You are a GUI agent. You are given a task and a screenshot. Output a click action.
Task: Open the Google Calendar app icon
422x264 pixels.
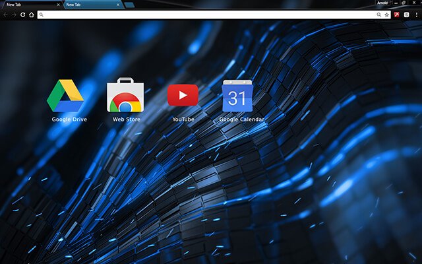click(237, 96)
